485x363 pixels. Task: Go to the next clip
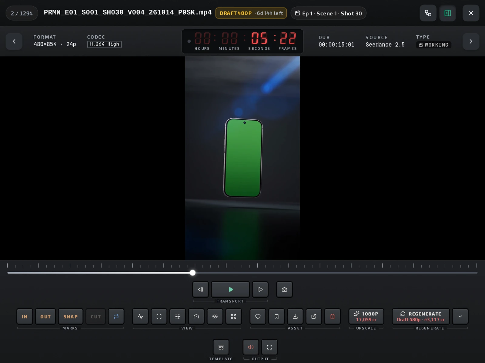[x=471, y=41]
